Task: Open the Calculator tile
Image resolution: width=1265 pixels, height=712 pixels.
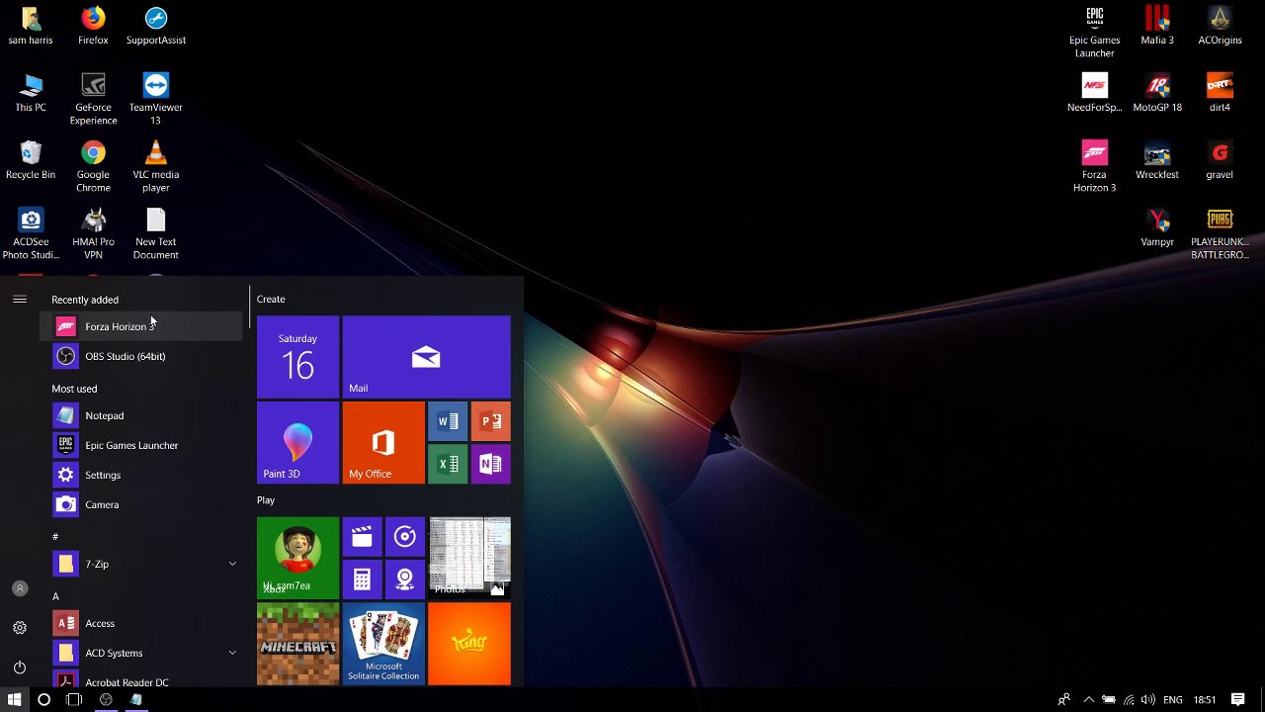Action: (x=362, y=578)
